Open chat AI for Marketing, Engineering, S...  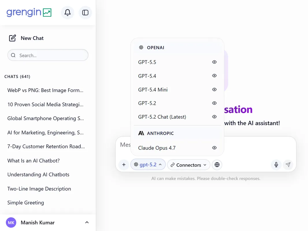[46, 133]
